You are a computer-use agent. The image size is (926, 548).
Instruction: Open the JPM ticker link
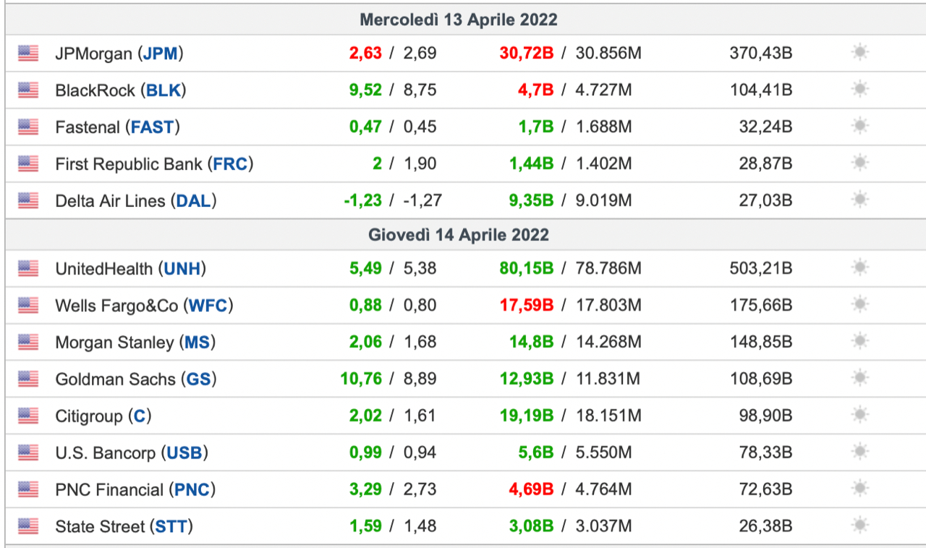pos(161,54)
